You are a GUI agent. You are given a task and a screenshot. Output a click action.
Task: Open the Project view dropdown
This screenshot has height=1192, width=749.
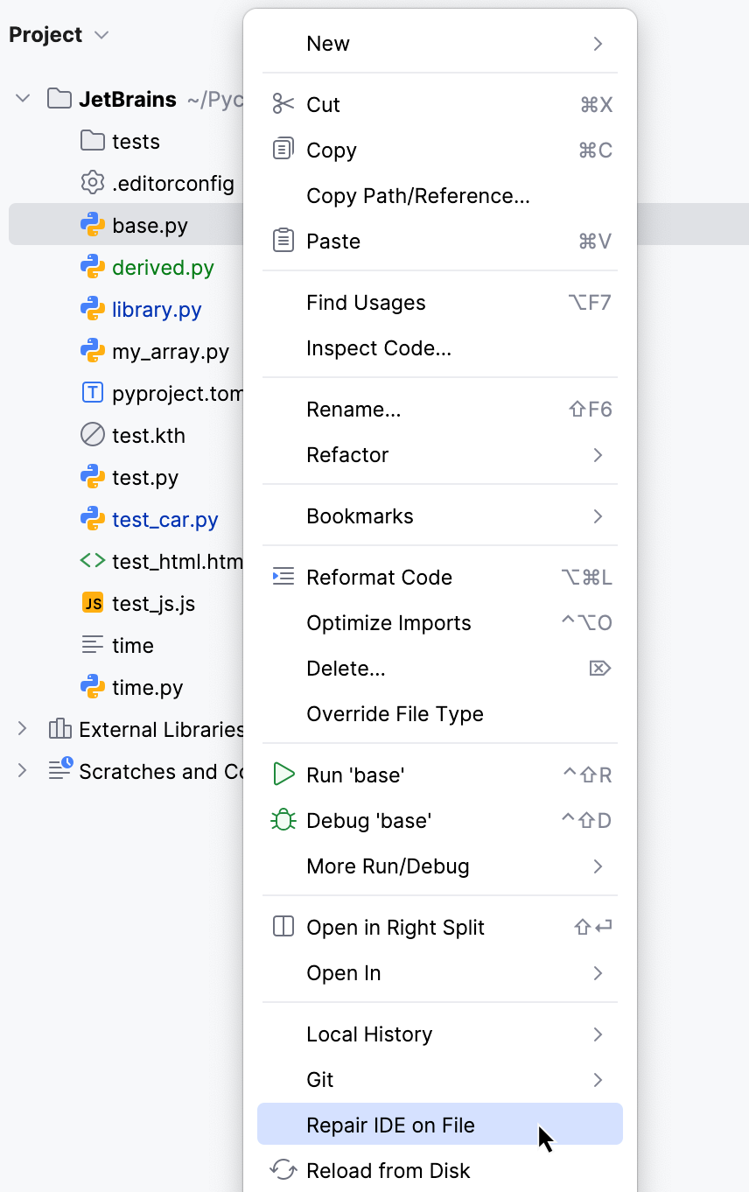[x=101, y=35]
